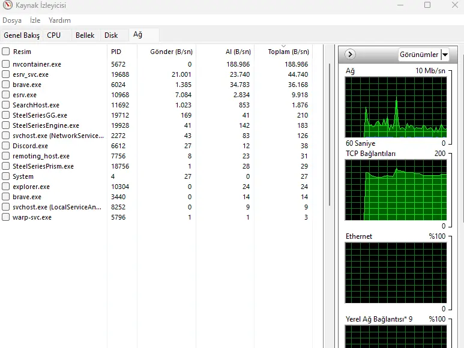Image resolution: width=464 pixels, height=348 pixels.
Task: Click the Yerel Ağ Bağlantısı* 9 graph label
Action: click(379, 319)
